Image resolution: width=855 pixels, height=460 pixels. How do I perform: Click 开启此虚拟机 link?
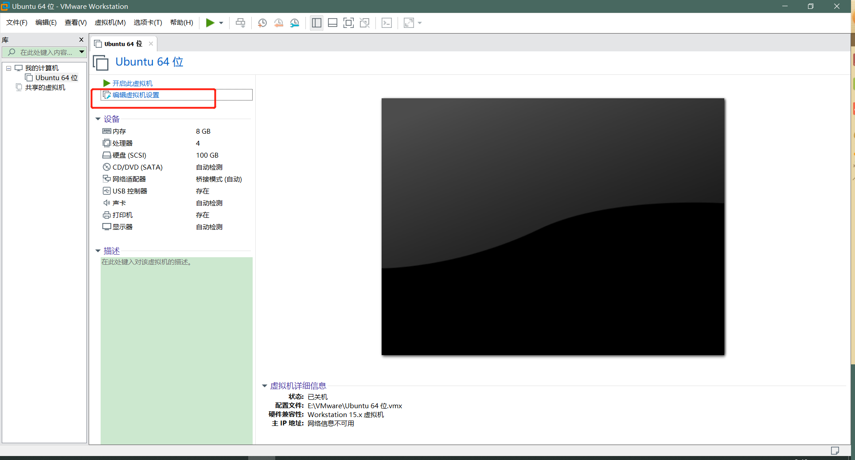tap(132, 83)
